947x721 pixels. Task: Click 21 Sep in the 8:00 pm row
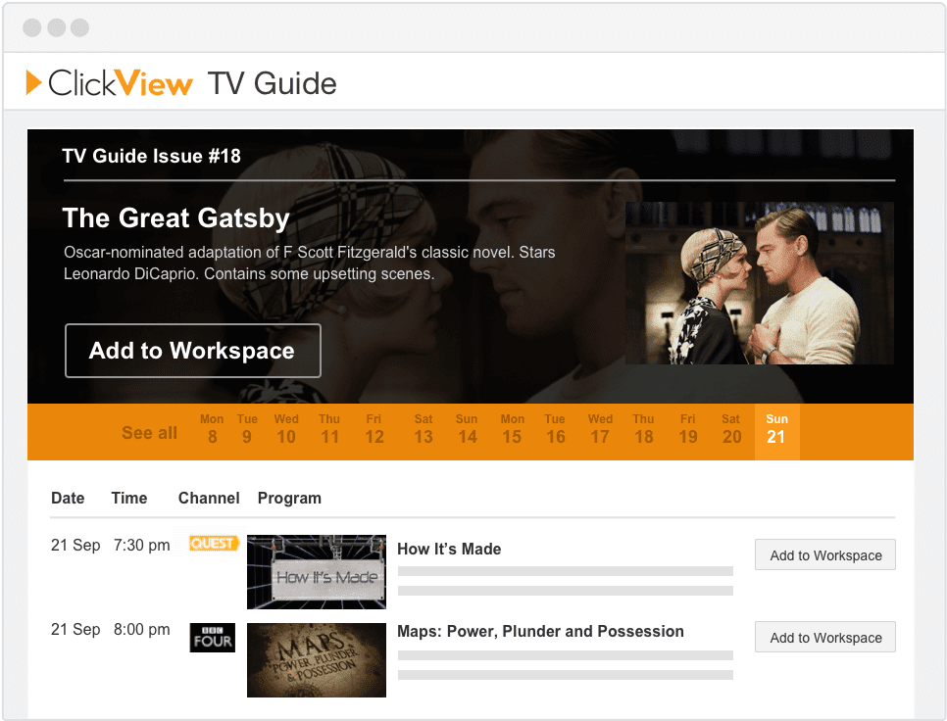click(x=75, y=630)
